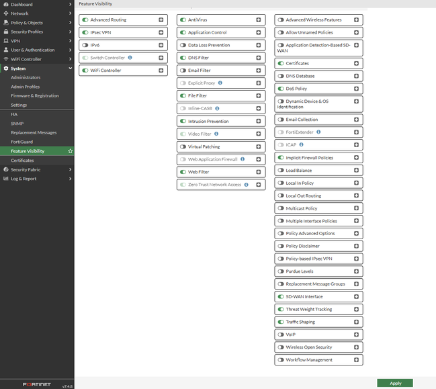The image size is (436, 389).
Task: Click the plus icon on the Web Filter card
Action: click(x=259, y=172)
